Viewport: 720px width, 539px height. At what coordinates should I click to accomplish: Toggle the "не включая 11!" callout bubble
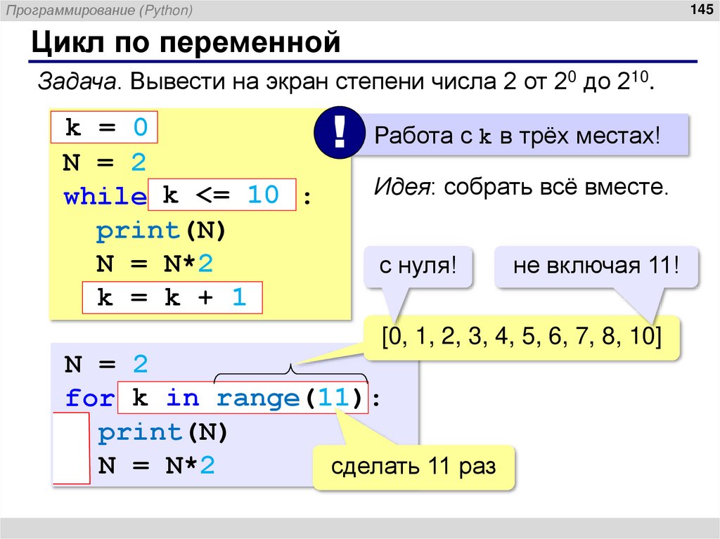[x=596, y=266]
